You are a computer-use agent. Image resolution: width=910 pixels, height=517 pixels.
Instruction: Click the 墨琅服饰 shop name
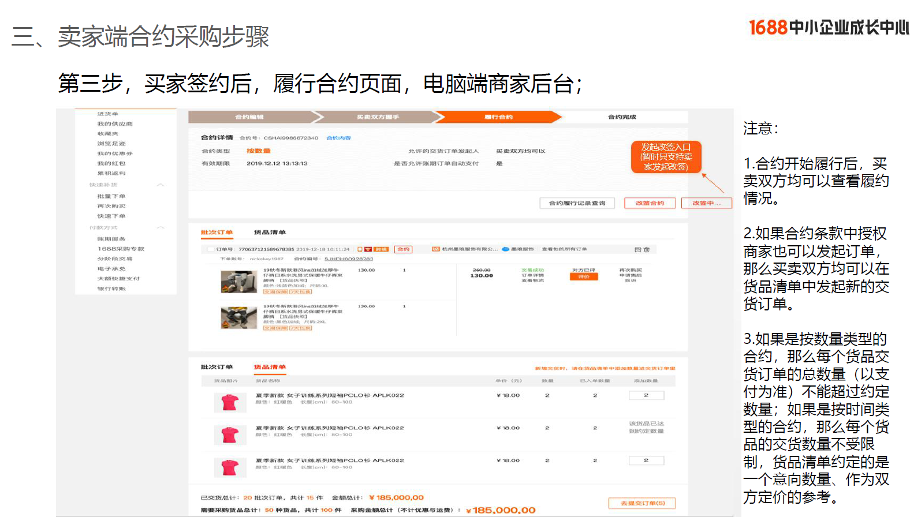point(523,249)
